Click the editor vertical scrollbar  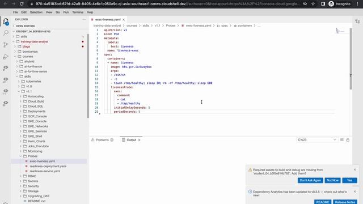(x=351, y=59)
